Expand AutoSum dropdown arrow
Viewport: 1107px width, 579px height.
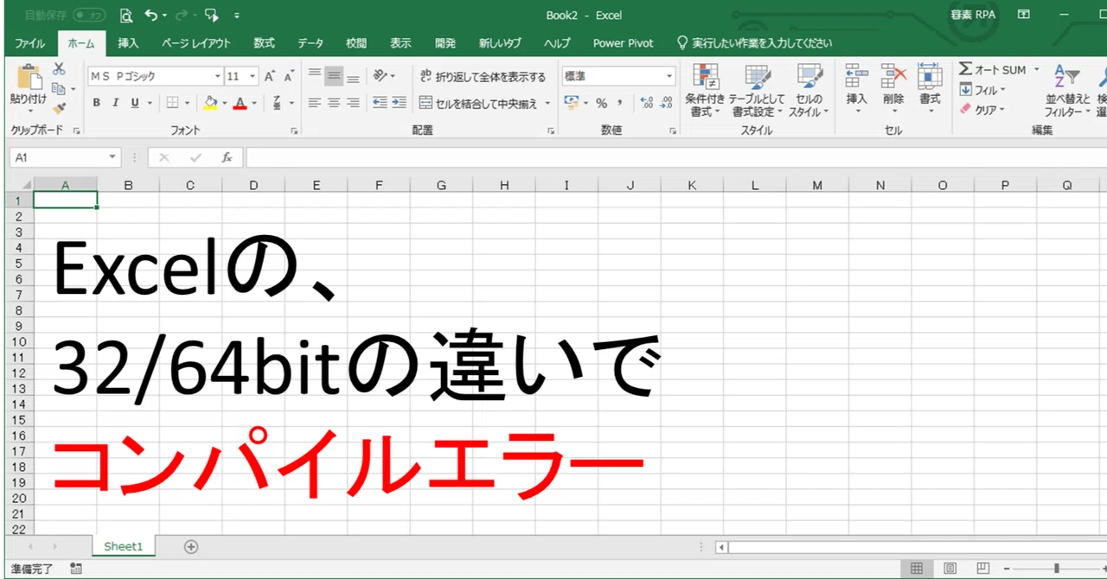pyautogui.click(x=1037, y=69)
